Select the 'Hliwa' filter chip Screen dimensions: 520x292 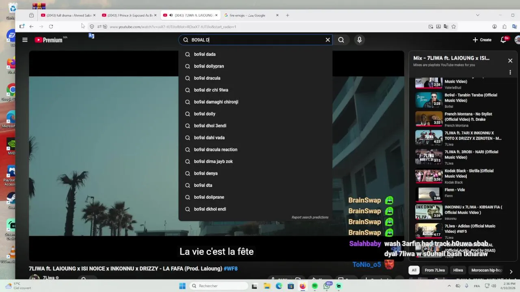click(458, 270)
